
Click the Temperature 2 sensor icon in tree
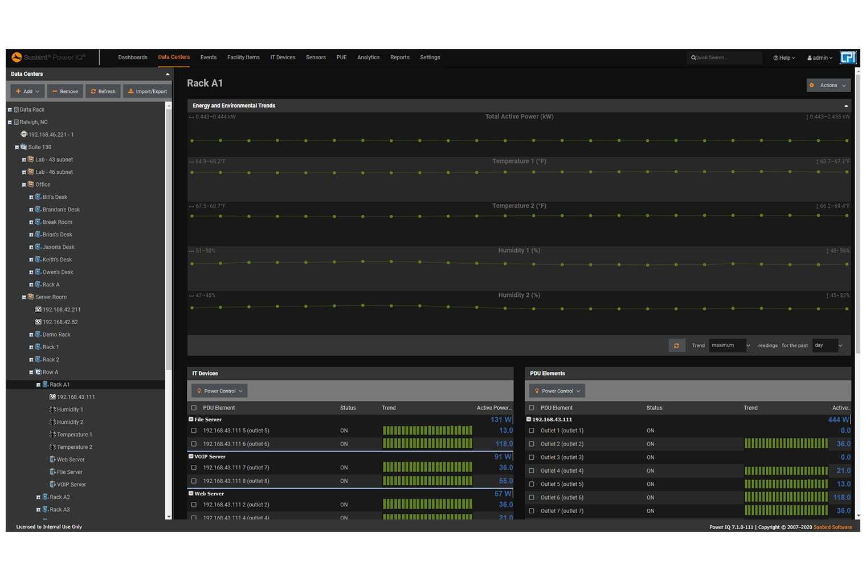[53, 447]
